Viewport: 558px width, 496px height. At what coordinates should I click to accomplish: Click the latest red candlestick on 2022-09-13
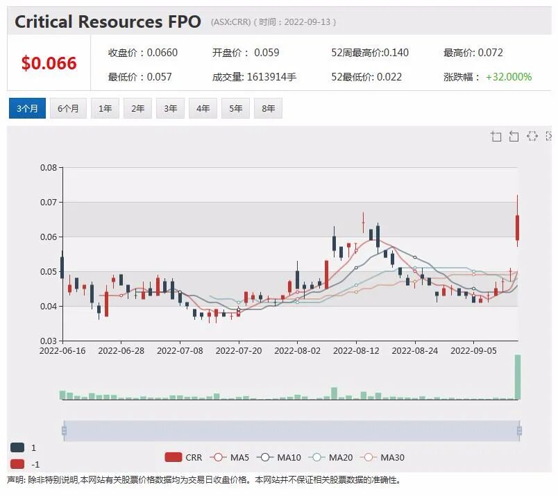(518, 228)
